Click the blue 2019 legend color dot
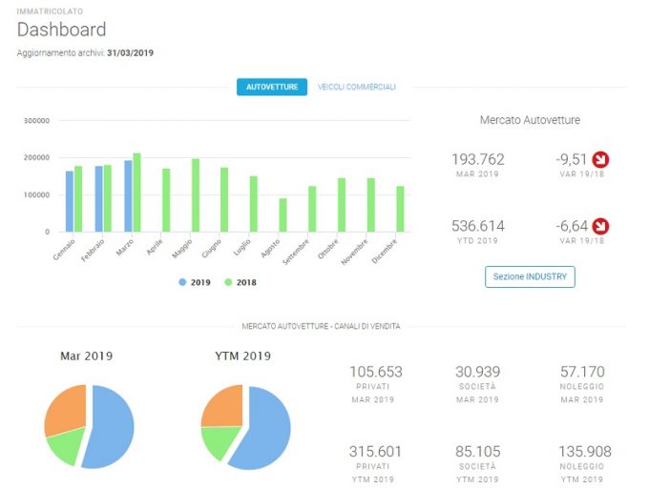649x488 pixels. (182, 282)
